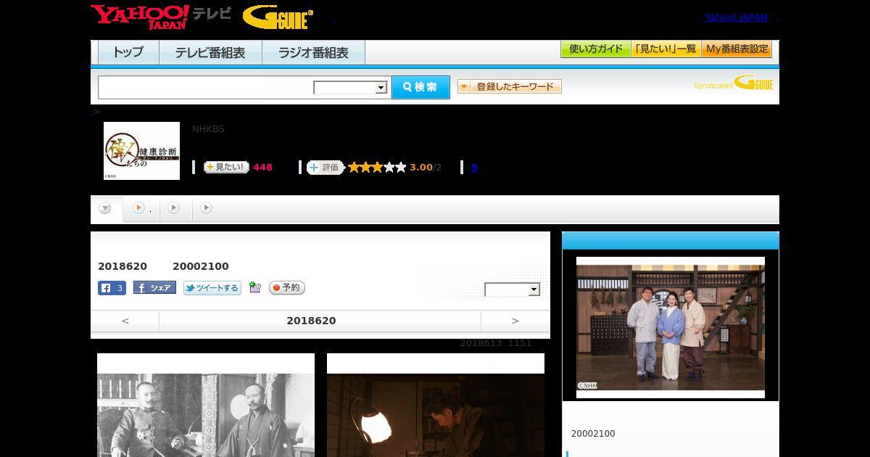This screenshot has height=457, width=870.
Task: Expand the dropdown beside 予約 row
Action: [513, 289]
